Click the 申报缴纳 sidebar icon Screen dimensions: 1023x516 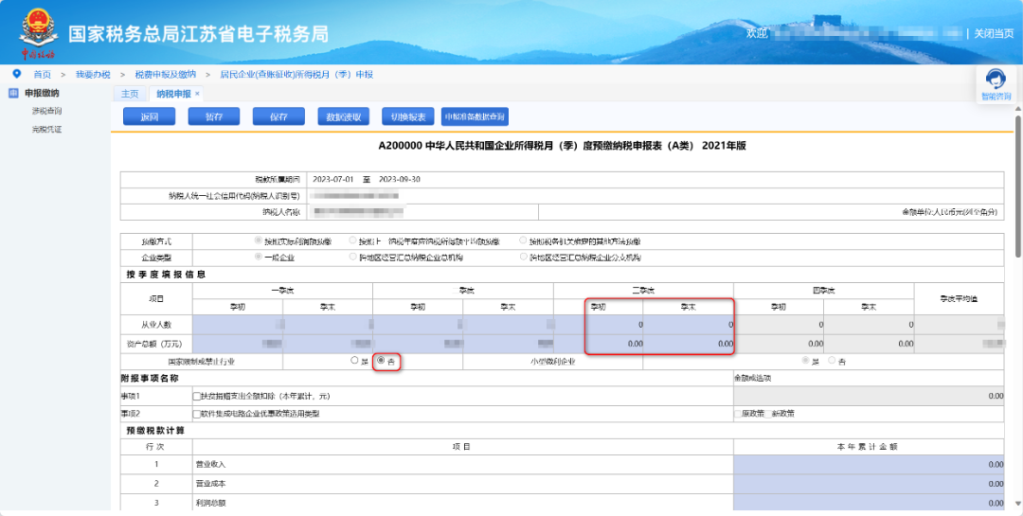point(13,94)
